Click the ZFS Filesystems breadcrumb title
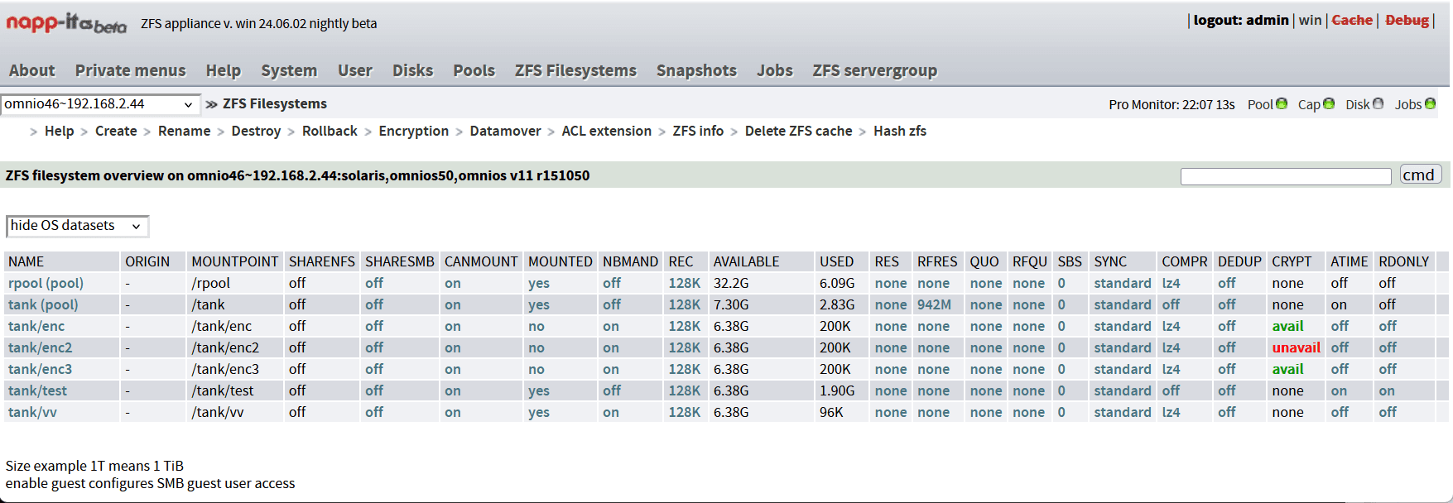The width and height of the screenshot is (1453, 503). click(275, 103)
